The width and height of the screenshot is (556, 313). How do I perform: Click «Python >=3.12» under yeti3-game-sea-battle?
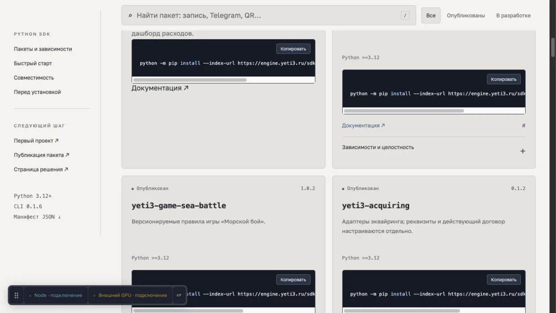150,258
